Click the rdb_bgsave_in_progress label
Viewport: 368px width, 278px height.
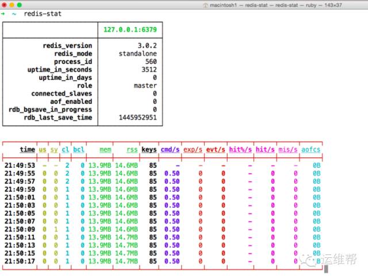50,110
